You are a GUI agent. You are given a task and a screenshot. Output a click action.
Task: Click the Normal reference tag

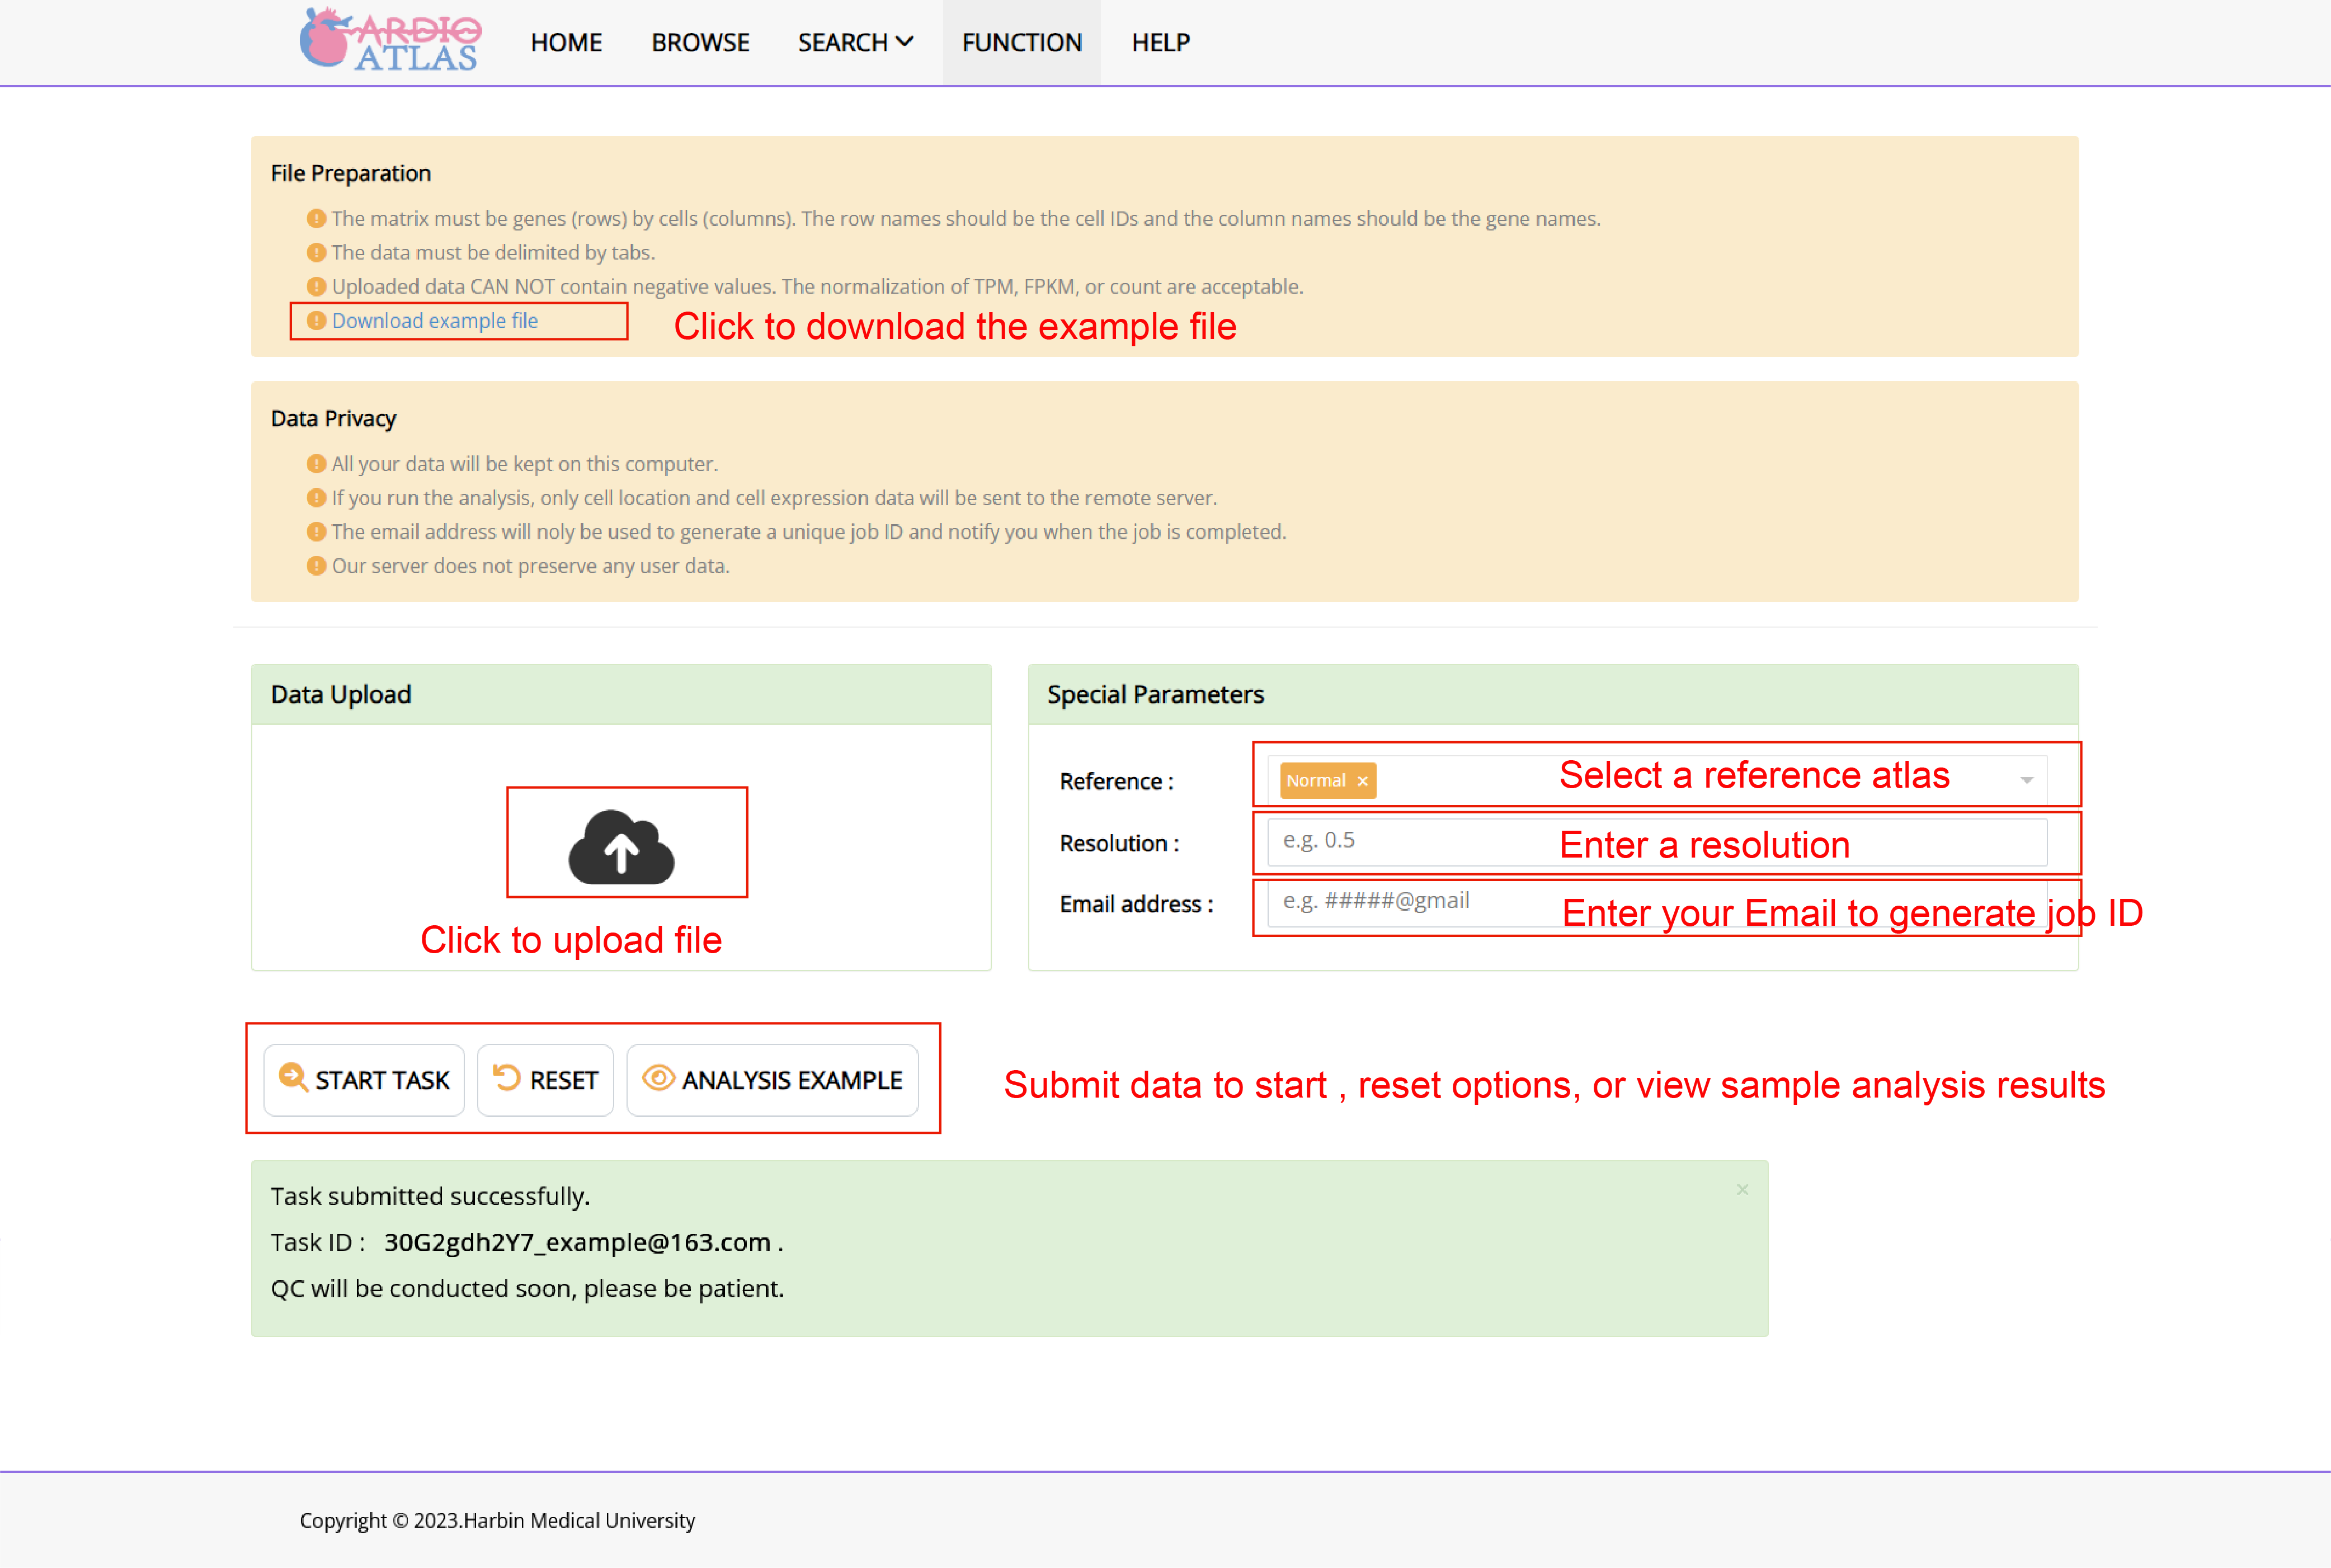point(1315,781)
